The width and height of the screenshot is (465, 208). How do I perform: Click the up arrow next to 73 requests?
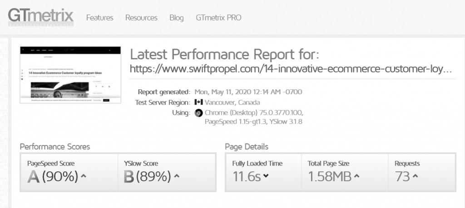coord(416,176)
